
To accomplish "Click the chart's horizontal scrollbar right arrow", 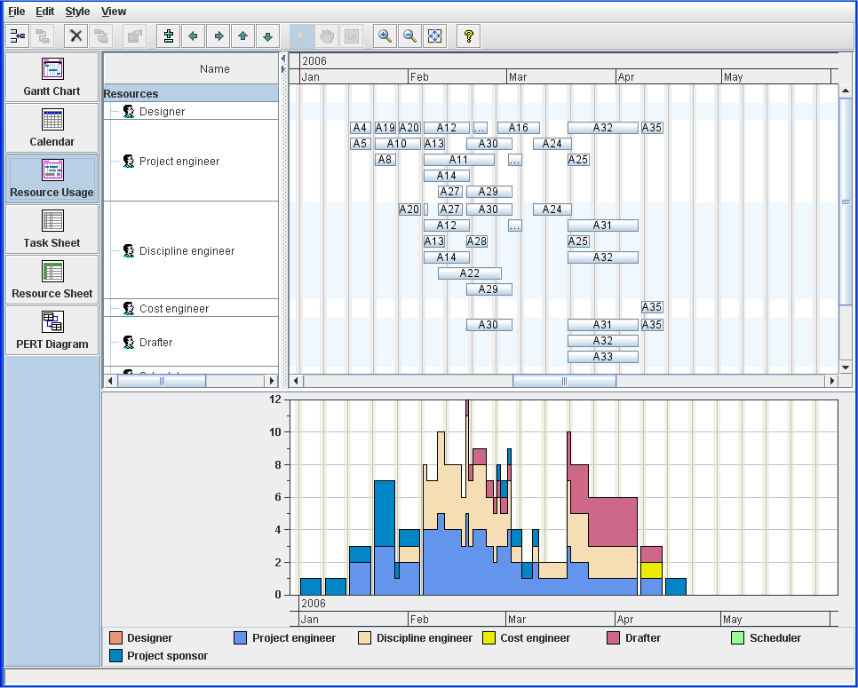I will pos(832,381).
